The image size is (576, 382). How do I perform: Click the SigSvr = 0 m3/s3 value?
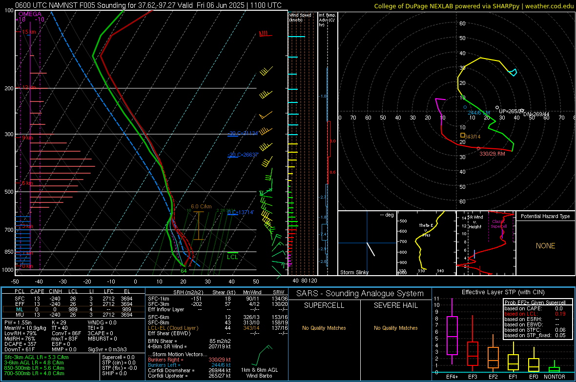coord(107,349)
